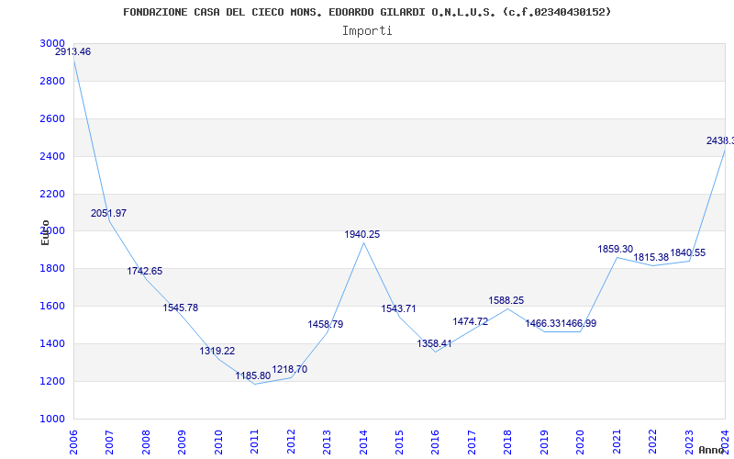Click the Importi chart subtitle
734x459 pixels.
pos(367,31)
